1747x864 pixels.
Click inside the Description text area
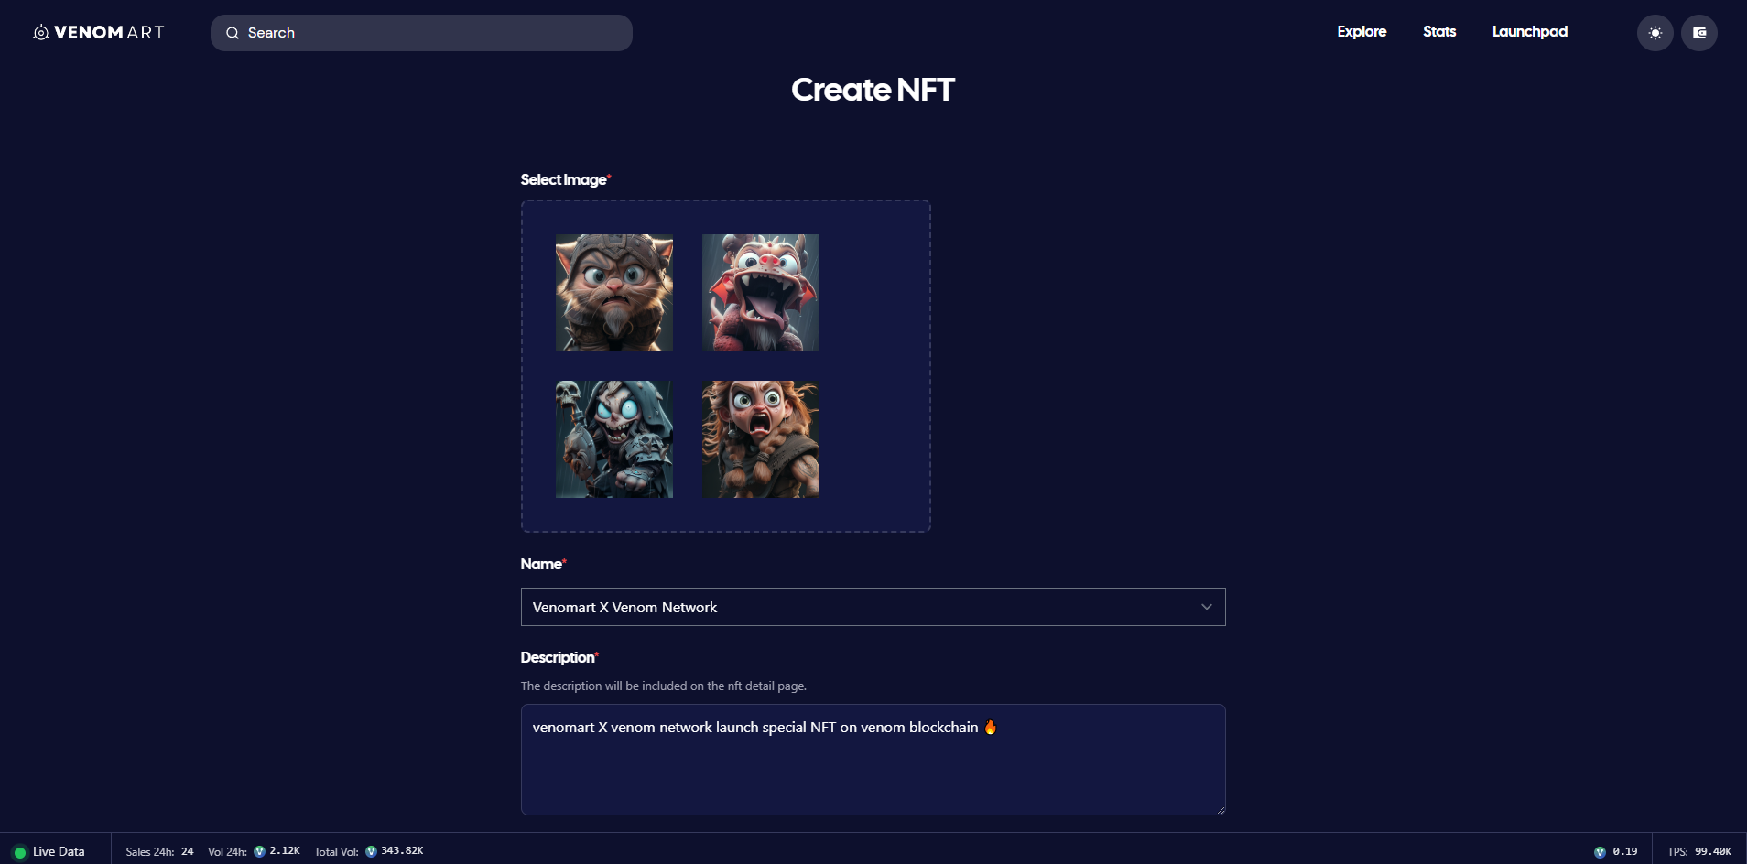[873, 760]
